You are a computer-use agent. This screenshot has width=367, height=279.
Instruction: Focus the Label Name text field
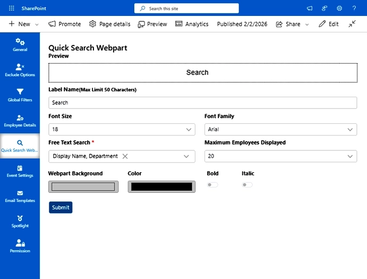[x=203, y=103]
